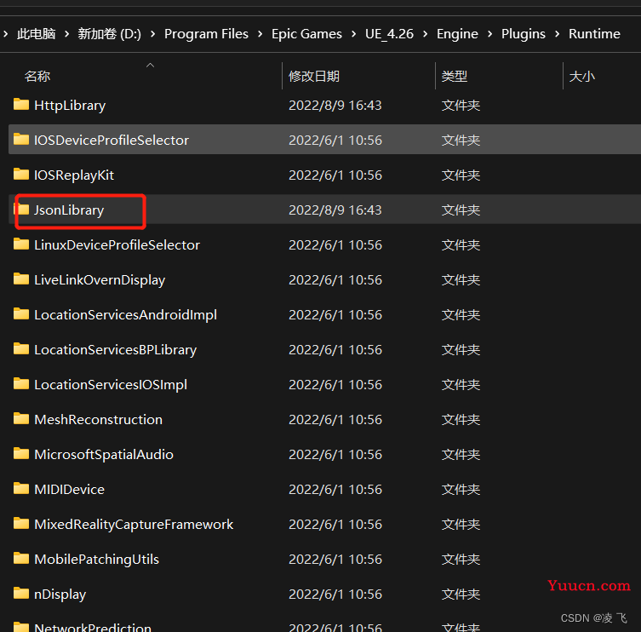The image size is (641, 632).
Task: Select the LocationServicesAndroidImpl name text
Action: pos(125,315)
